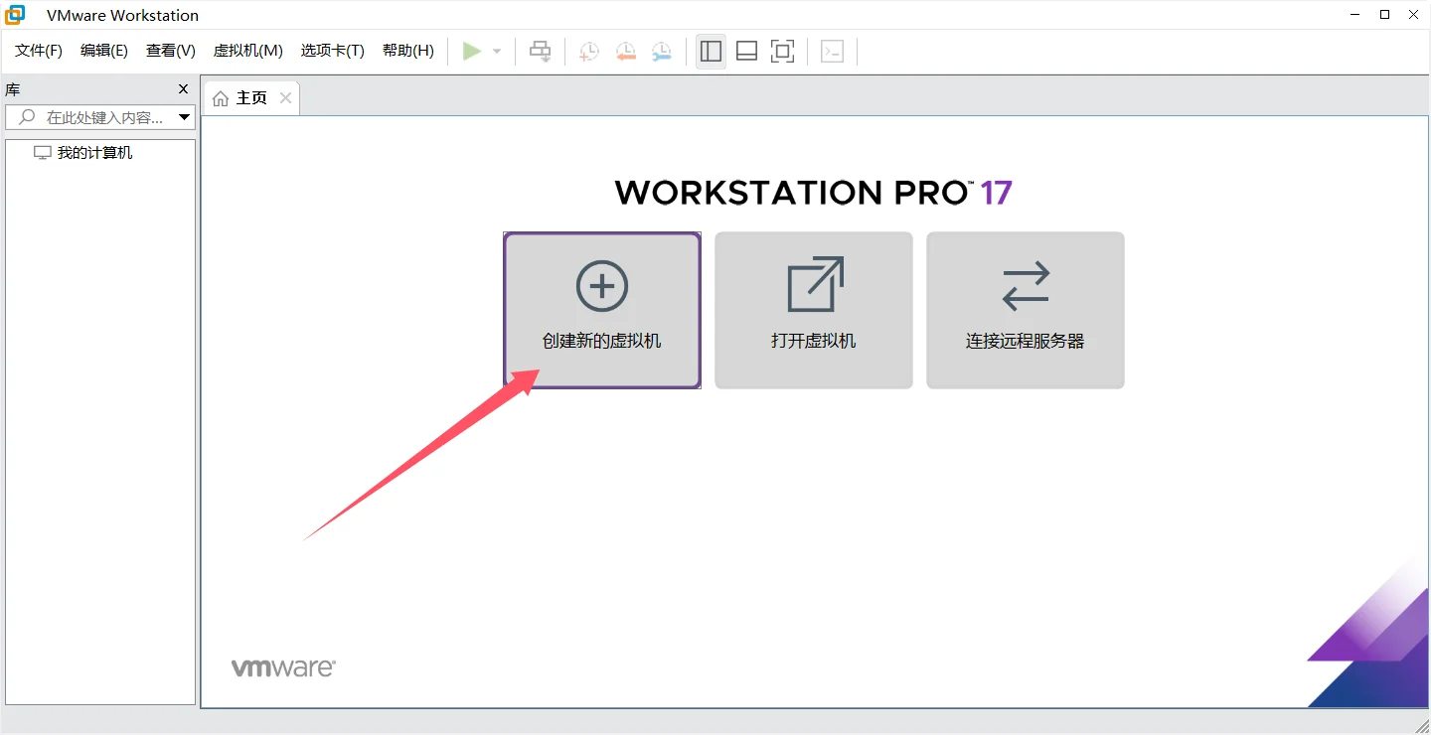Open the snapshot manager icon
Viewport: 1431px width, 735px height.
pos(662,52)
